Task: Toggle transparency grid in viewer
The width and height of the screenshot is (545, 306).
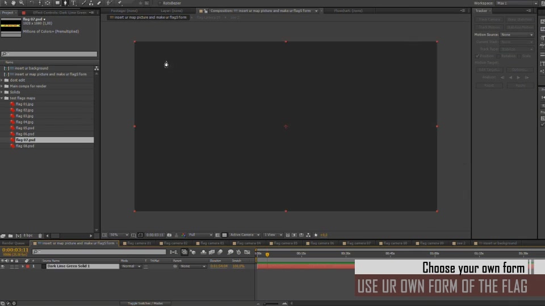Action: click(225, 235)
